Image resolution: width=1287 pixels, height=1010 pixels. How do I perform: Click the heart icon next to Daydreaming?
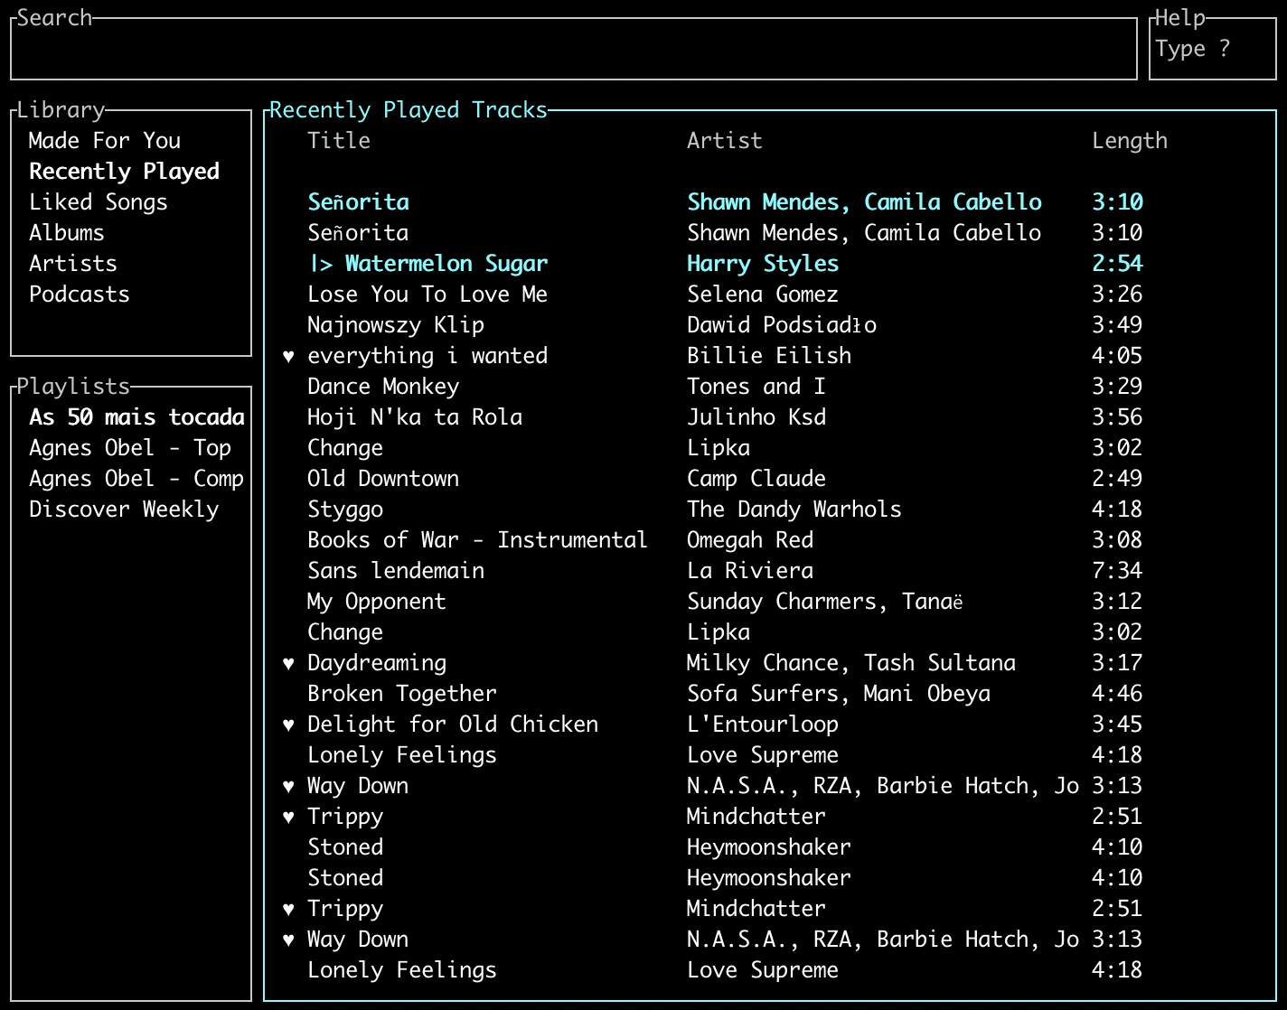coord(288,663)
